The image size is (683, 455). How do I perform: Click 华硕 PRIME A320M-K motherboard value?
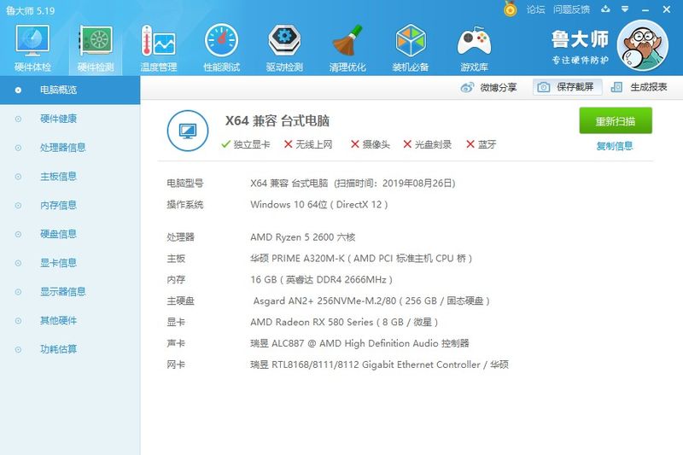pyautogui.click(x=361, y=258)
